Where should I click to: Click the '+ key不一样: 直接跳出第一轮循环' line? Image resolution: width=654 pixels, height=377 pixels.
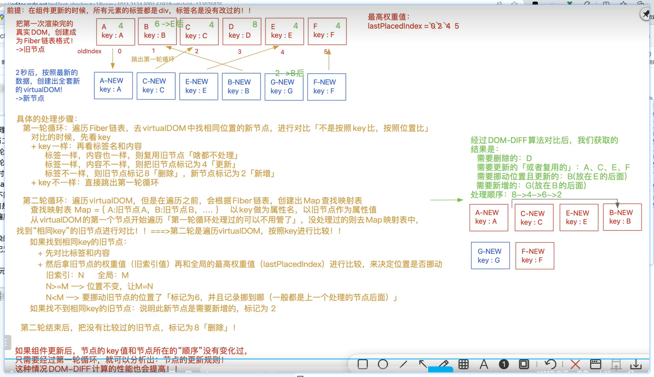click(94, 182)
